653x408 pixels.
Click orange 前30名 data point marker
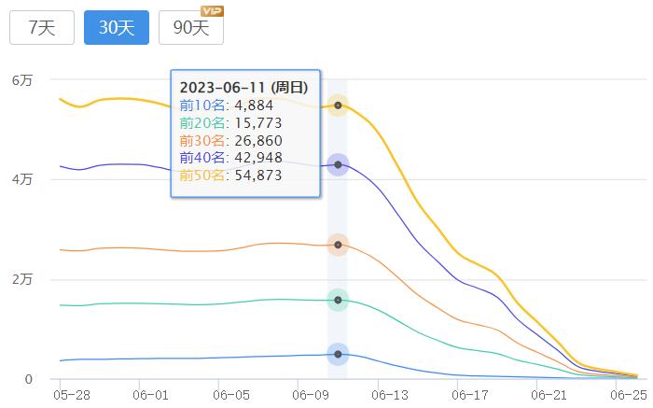click(338, 245)
